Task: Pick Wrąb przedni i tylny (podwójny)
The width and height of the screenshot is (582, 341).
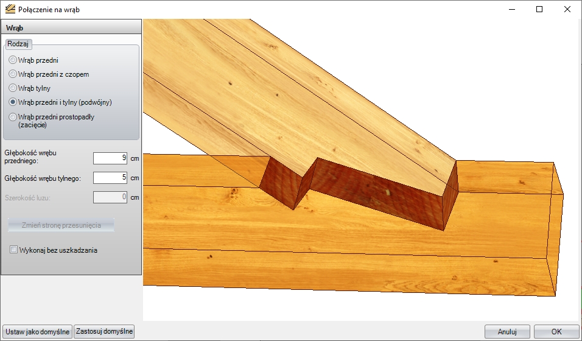Action: point(13,102)
